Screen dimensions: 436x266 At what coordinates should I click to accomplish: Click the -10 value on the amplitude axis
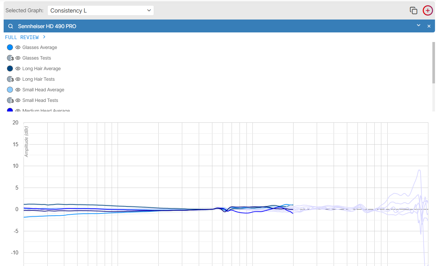pyautogui.click(x=14, y=253)
